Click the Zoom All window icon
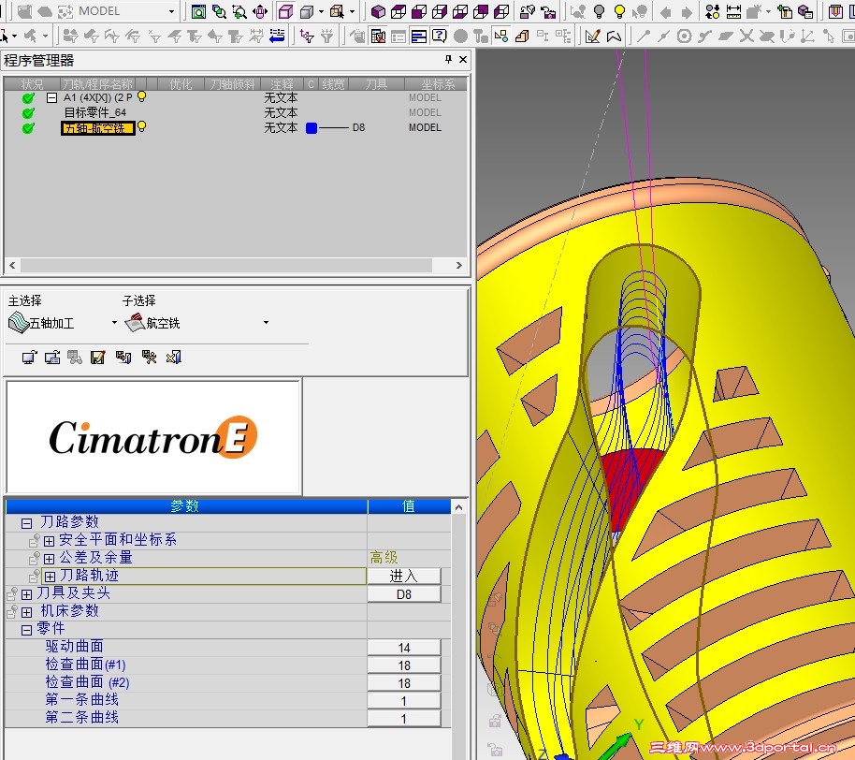 pos(198,11)
